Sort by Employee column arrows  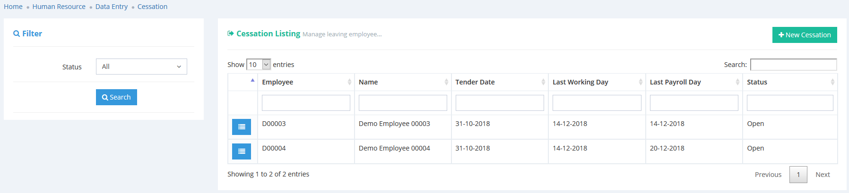coord(349,82)
